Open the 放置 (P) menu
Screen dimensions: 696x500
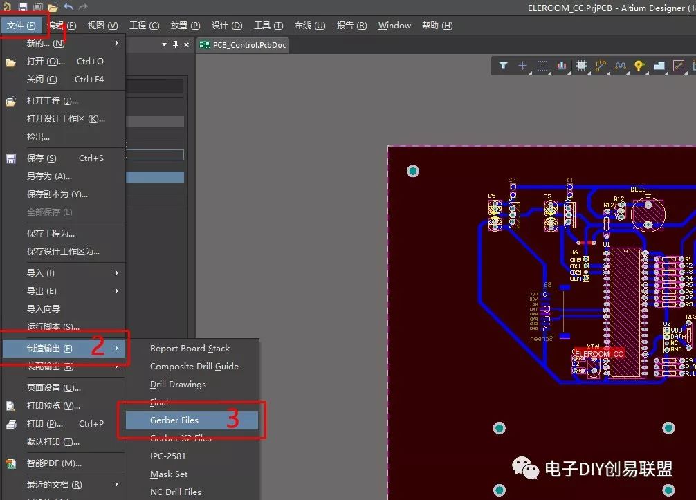[185, 26]
